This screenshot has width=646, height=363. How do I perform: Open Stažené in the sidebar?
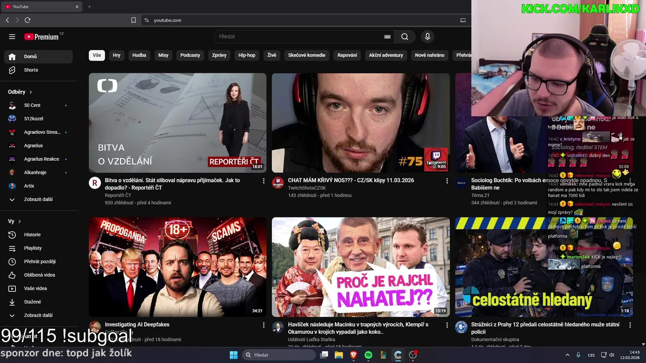pos(38,302)
